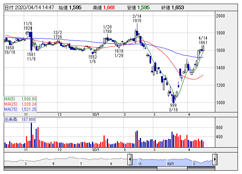Click the left range slider handle arrow
The height and width of the screenshot is (174, 242).
pos(130,159)
